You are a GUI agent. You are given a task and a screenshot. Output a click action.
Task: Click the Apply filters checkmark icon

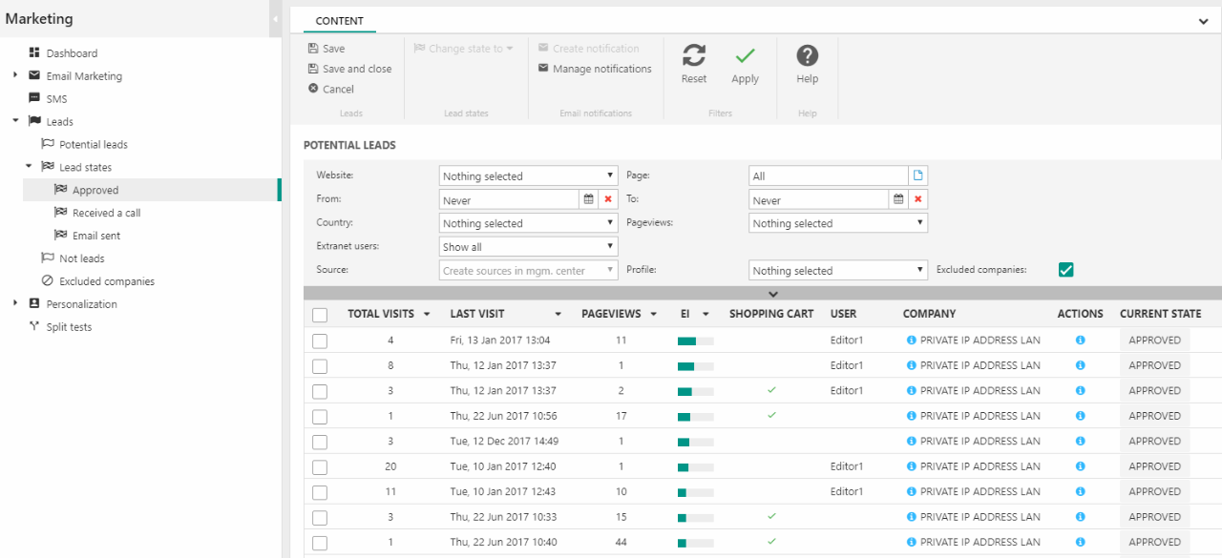coord(745,56)
